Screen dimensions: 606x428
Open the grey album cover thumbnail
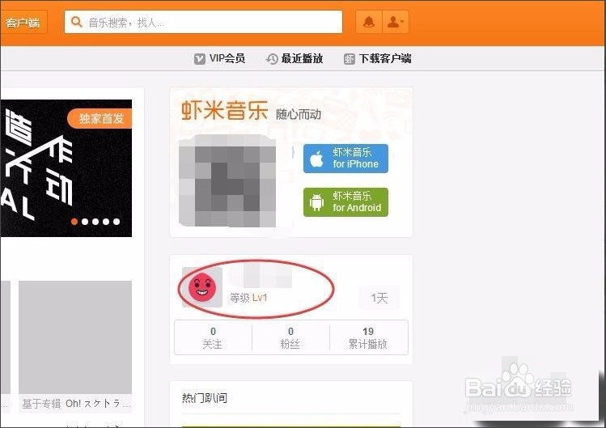point(75,337)
